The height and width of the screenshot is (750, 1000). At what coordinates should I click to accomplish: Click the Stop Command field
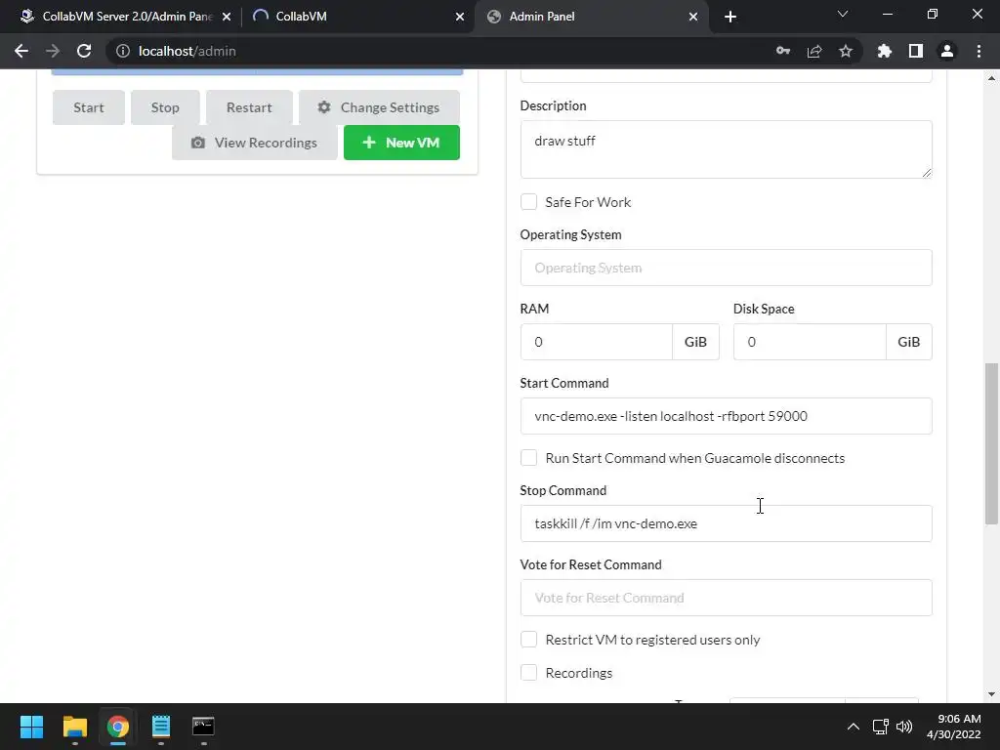(x=726, y=523)
